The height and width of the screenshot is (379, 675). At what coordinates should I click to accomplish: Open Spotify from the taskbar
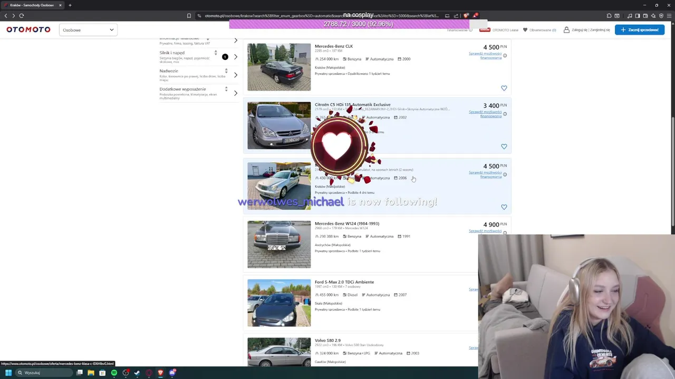pos(114,373)
